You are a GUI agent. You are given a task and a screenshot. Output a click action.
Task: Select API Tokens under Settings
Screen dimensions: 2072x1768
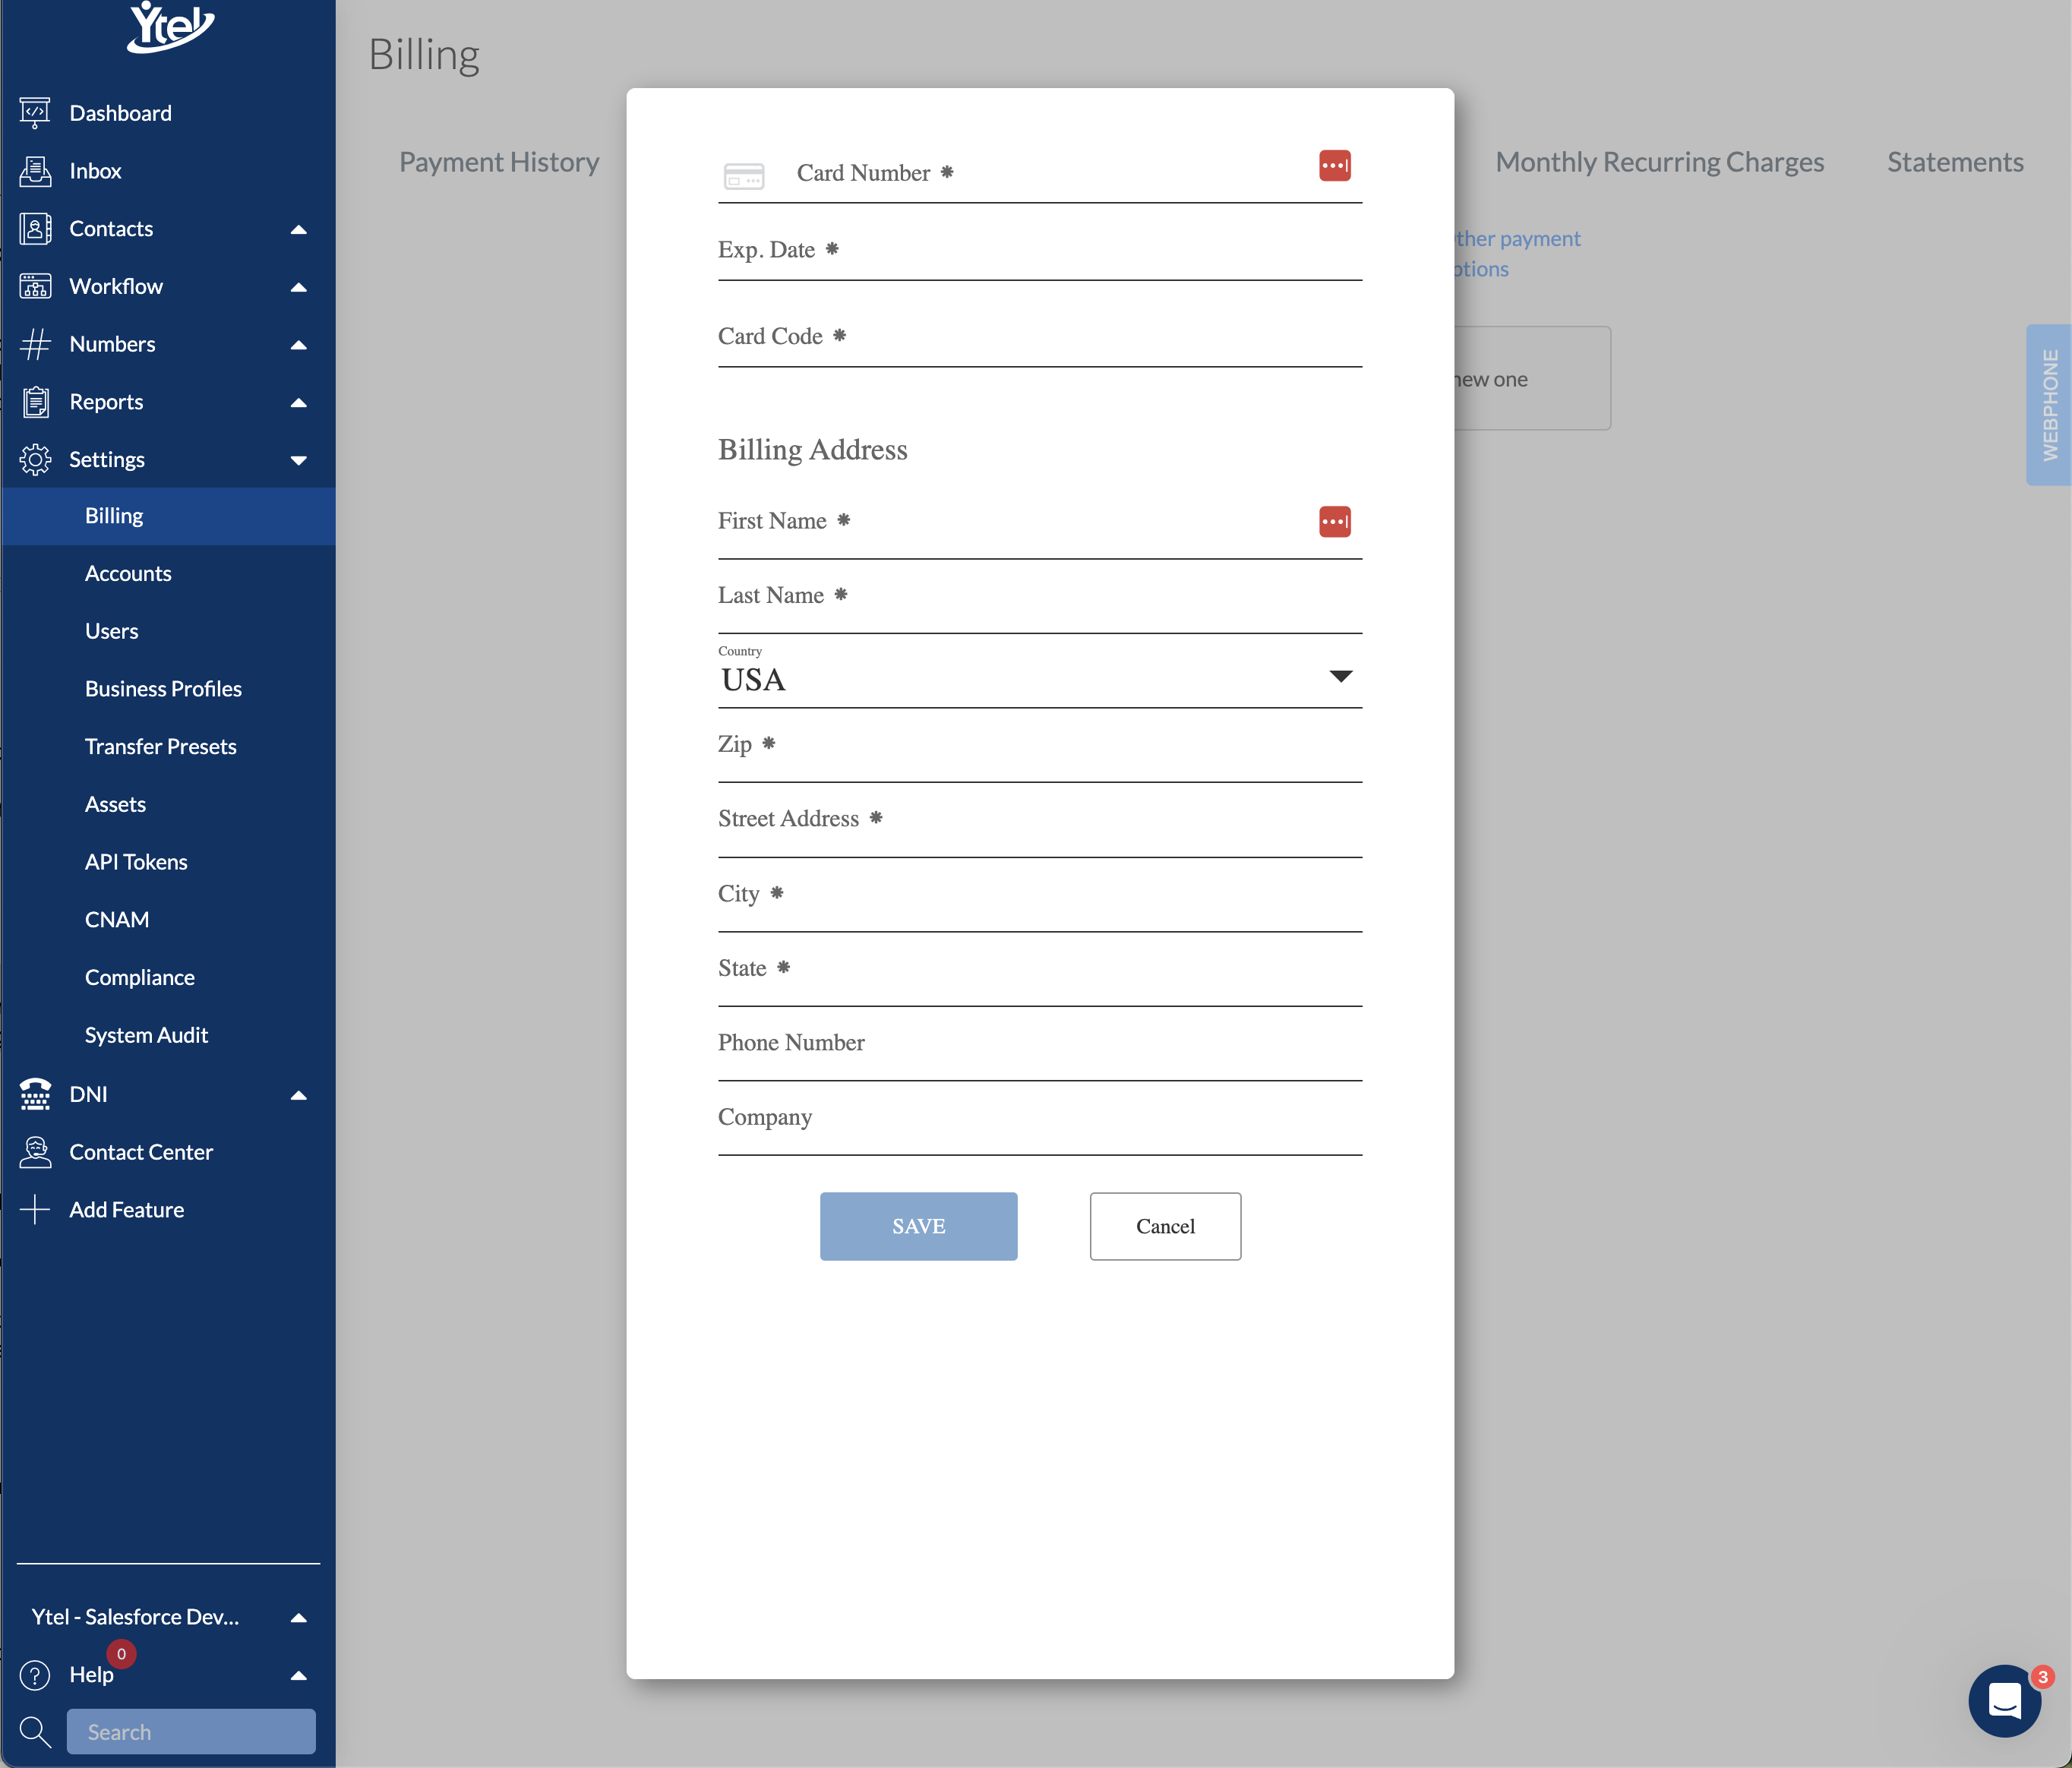click(136, 862)
